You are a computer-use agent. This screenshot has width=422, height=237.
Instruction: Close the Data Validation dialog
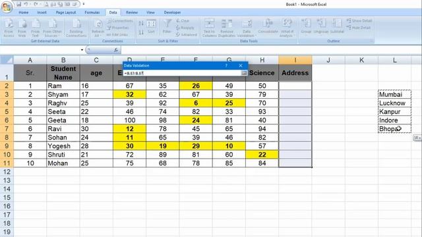[x=241, y=66]
